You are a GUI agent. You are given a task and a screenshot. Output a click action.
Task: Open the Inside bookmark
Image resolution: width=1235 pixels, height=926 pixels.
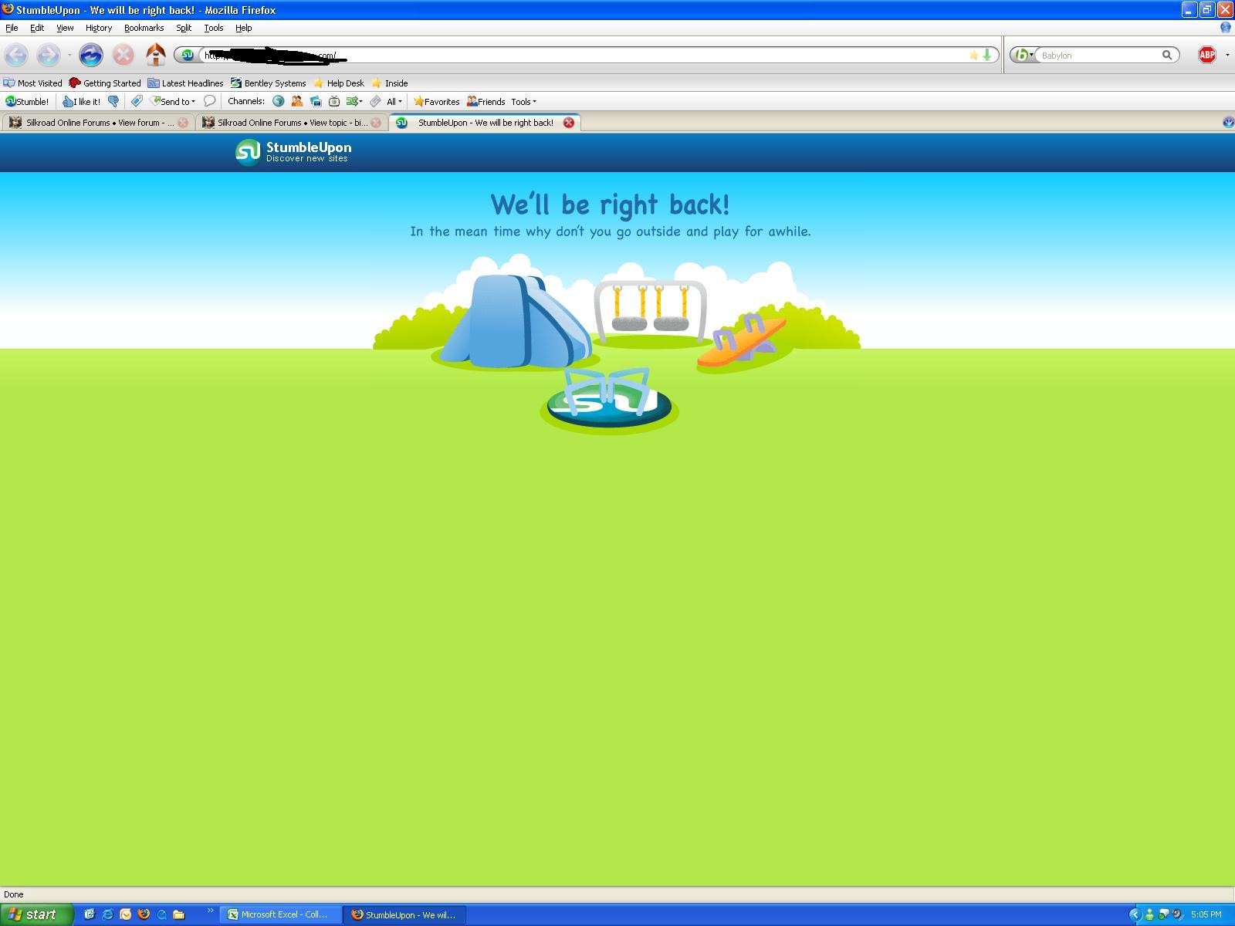390,83
